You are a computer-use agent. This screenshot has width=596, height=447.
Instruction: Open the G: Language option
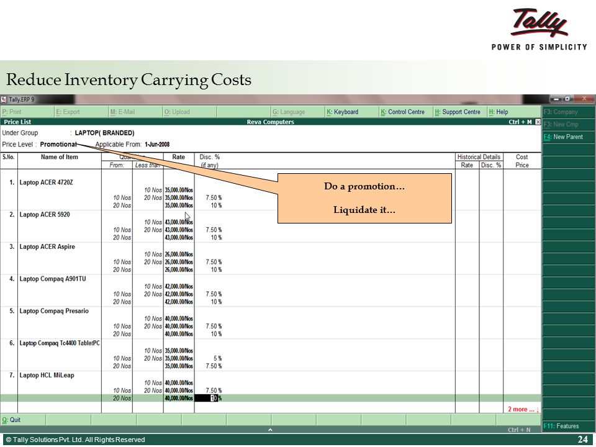pyautogui.click(x=297, y=112)
